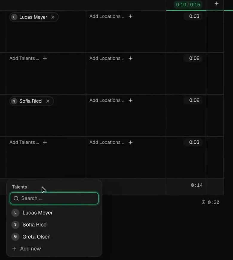Add location plus icon in last 0:03 row

131,142
